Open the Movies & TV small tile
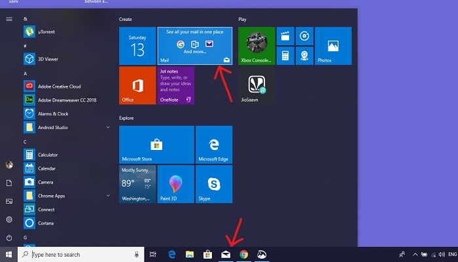Image resolution: width=458 pixels, height=262 pixels. [285, 36]
